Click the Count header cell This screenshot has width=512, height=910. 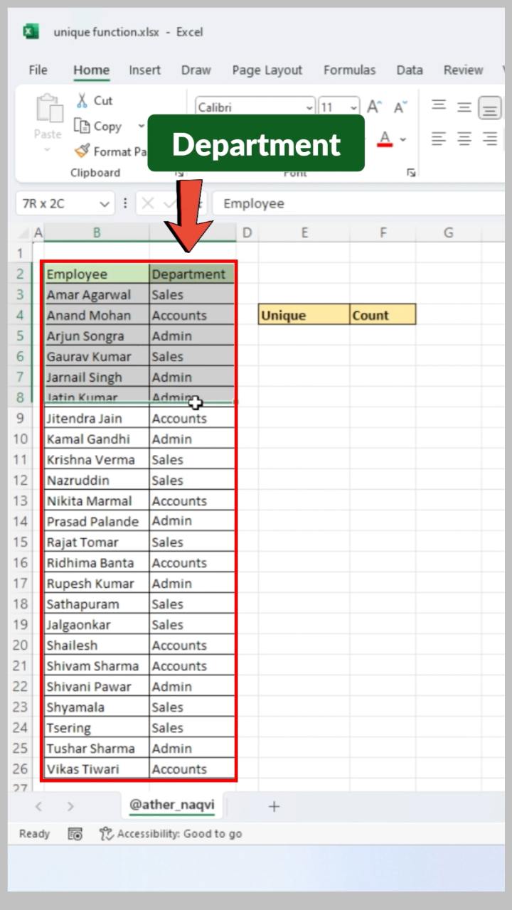click(x=383, y=315)
